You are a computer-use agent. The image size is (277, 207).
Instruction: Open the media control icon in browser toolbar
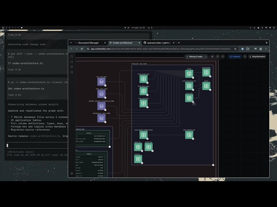(255, 49)
